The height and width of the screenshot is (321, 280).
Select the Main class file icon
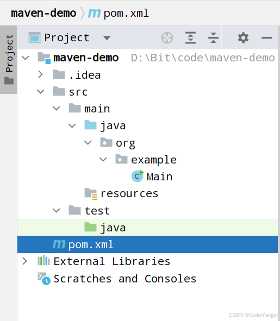[x=138, y=176]
